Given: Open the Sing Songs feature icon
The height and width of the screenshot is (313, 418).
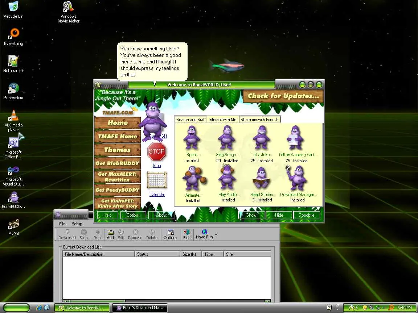Looking at the screenshot, I should click(227, 137).
